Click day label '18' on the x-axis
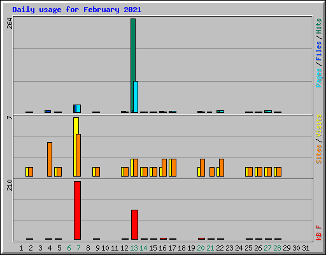This screenshot has width=326, height=255. coord(181,248)
